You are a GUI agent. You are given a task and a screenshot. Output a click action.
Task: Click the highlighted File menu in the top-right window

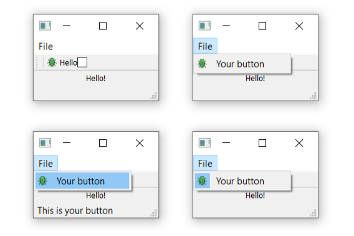[x=205, y=46]
